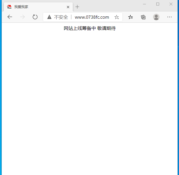Close the 我爱我家 tab

click(68, 7)
